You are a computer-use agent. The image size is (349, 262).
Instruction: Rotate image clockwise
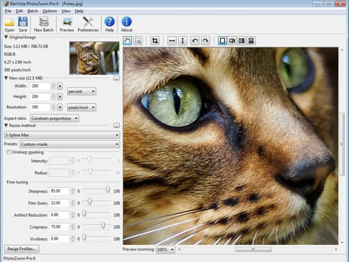point(205,41)
